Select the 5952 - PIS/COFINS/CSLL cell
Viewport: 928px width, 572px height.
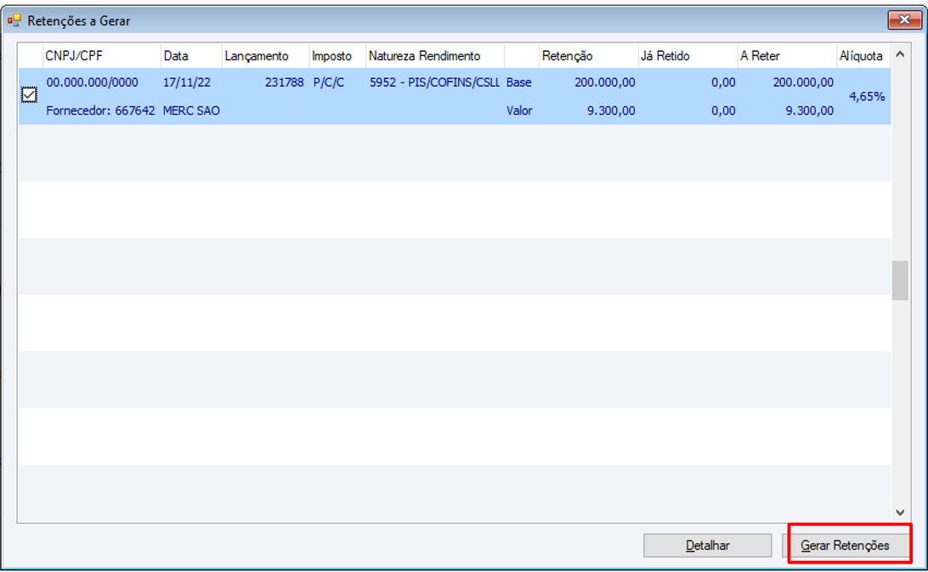click(434, 82)
